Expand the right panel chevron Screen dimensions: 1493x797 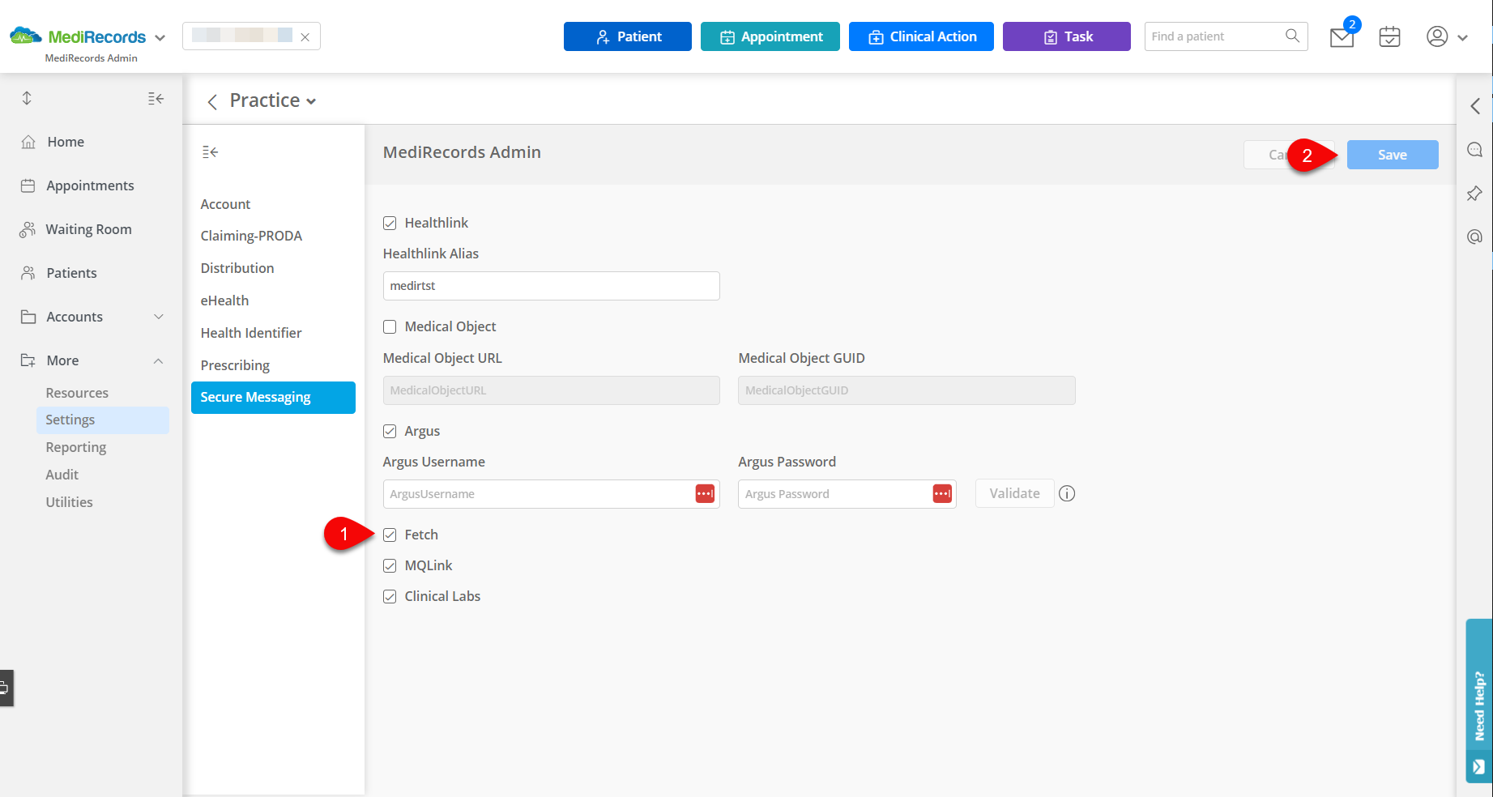click(x=1475, y=106)
